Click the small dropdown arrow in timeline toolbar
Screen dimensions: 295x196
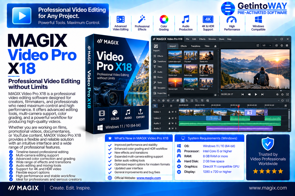[279, 101]
